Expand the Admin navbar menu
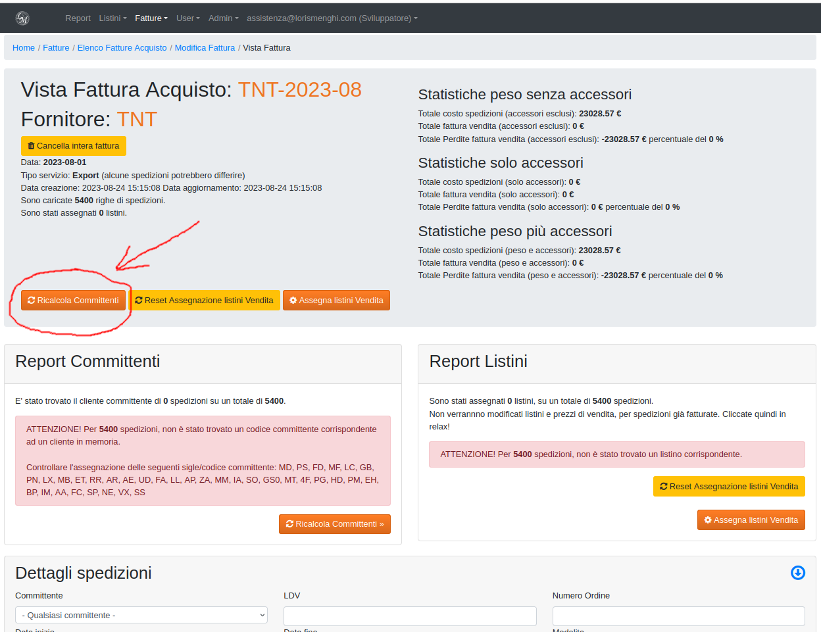 point(223,18)
